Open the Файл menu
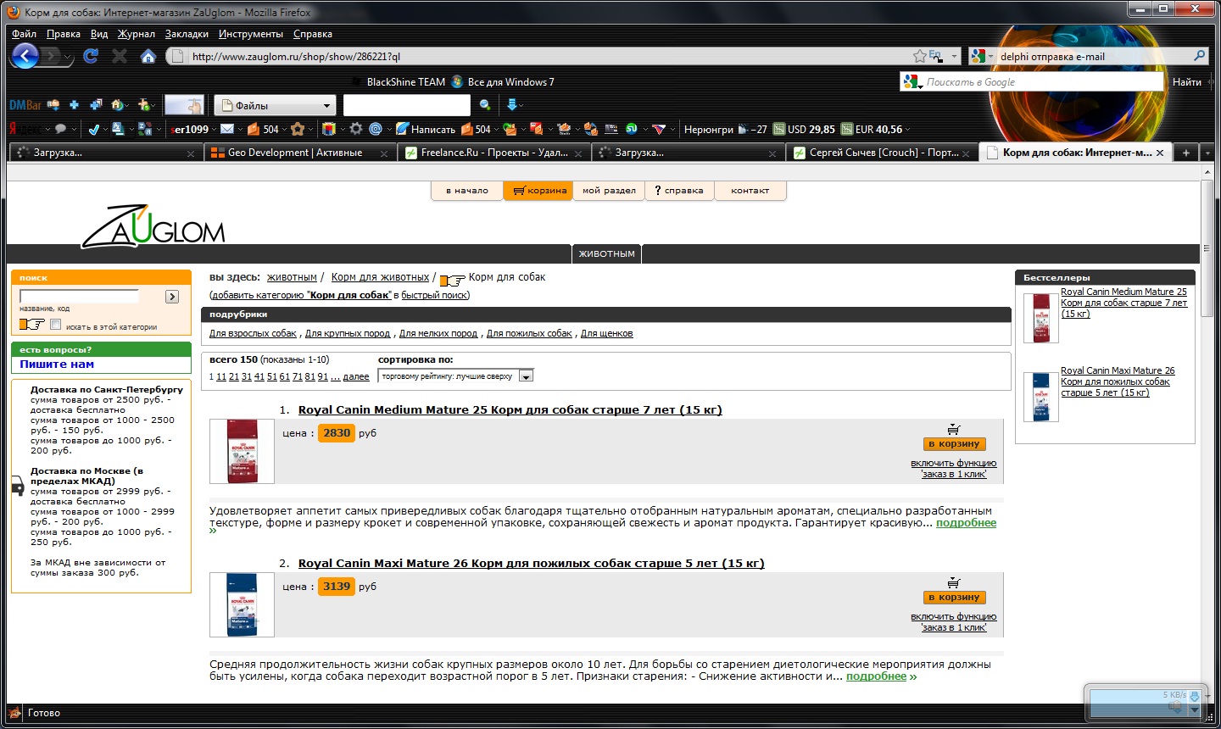Image resolution: width=1221 pixels, height=729 pixels. click(24, 34)
